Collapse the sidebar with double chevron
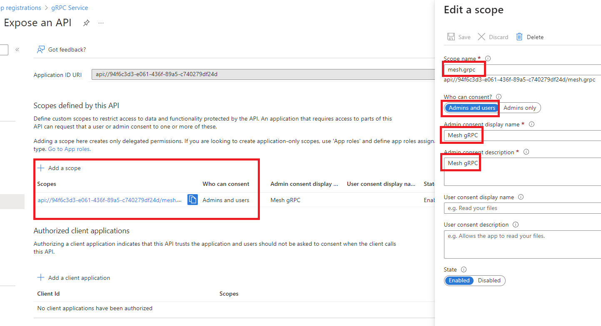601x326 pixels. (17, 49)
